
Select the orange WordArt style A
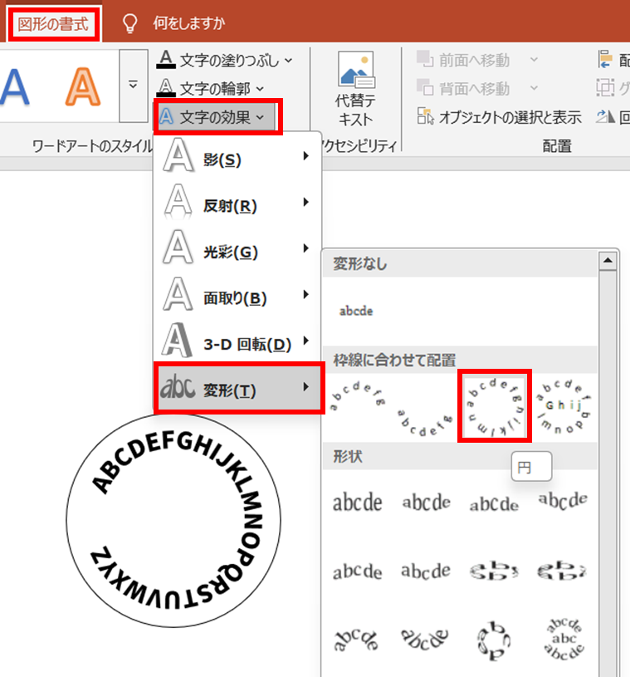click(x=81, y=86)
